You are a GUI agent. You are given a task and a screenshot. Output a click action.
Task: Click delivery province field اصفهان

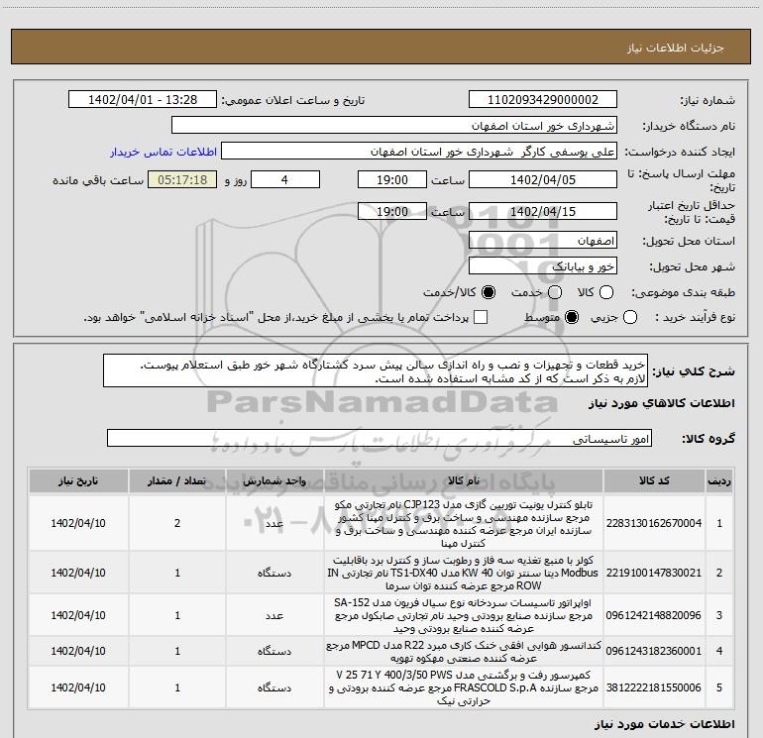click(543, 241)
